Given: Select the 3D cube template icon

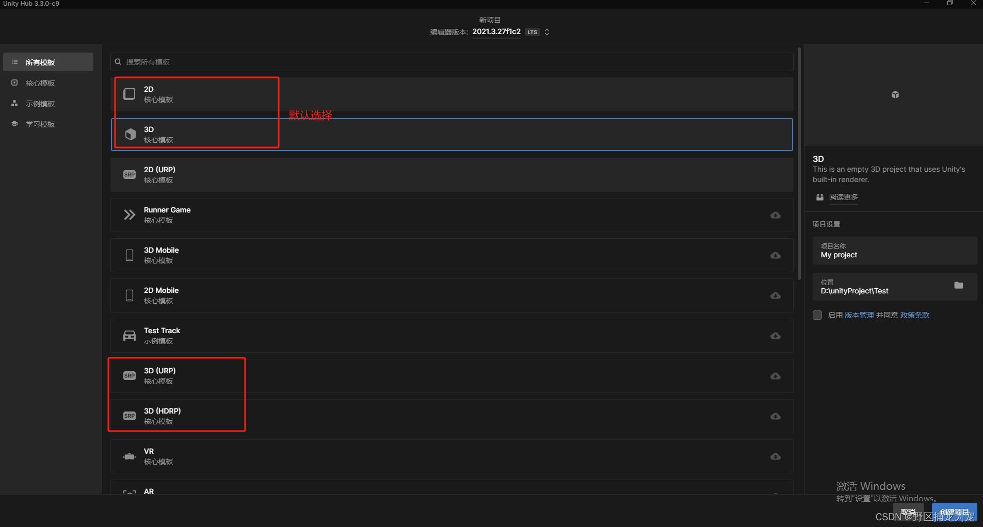Looking at the screenshot, I should [130, 134].
